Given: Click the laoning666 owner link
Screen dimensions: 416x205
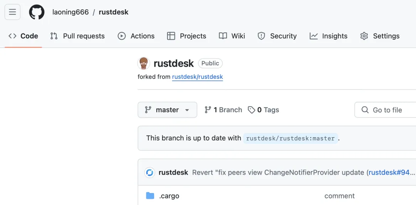Looking at the screenshot, I should 70,12.
